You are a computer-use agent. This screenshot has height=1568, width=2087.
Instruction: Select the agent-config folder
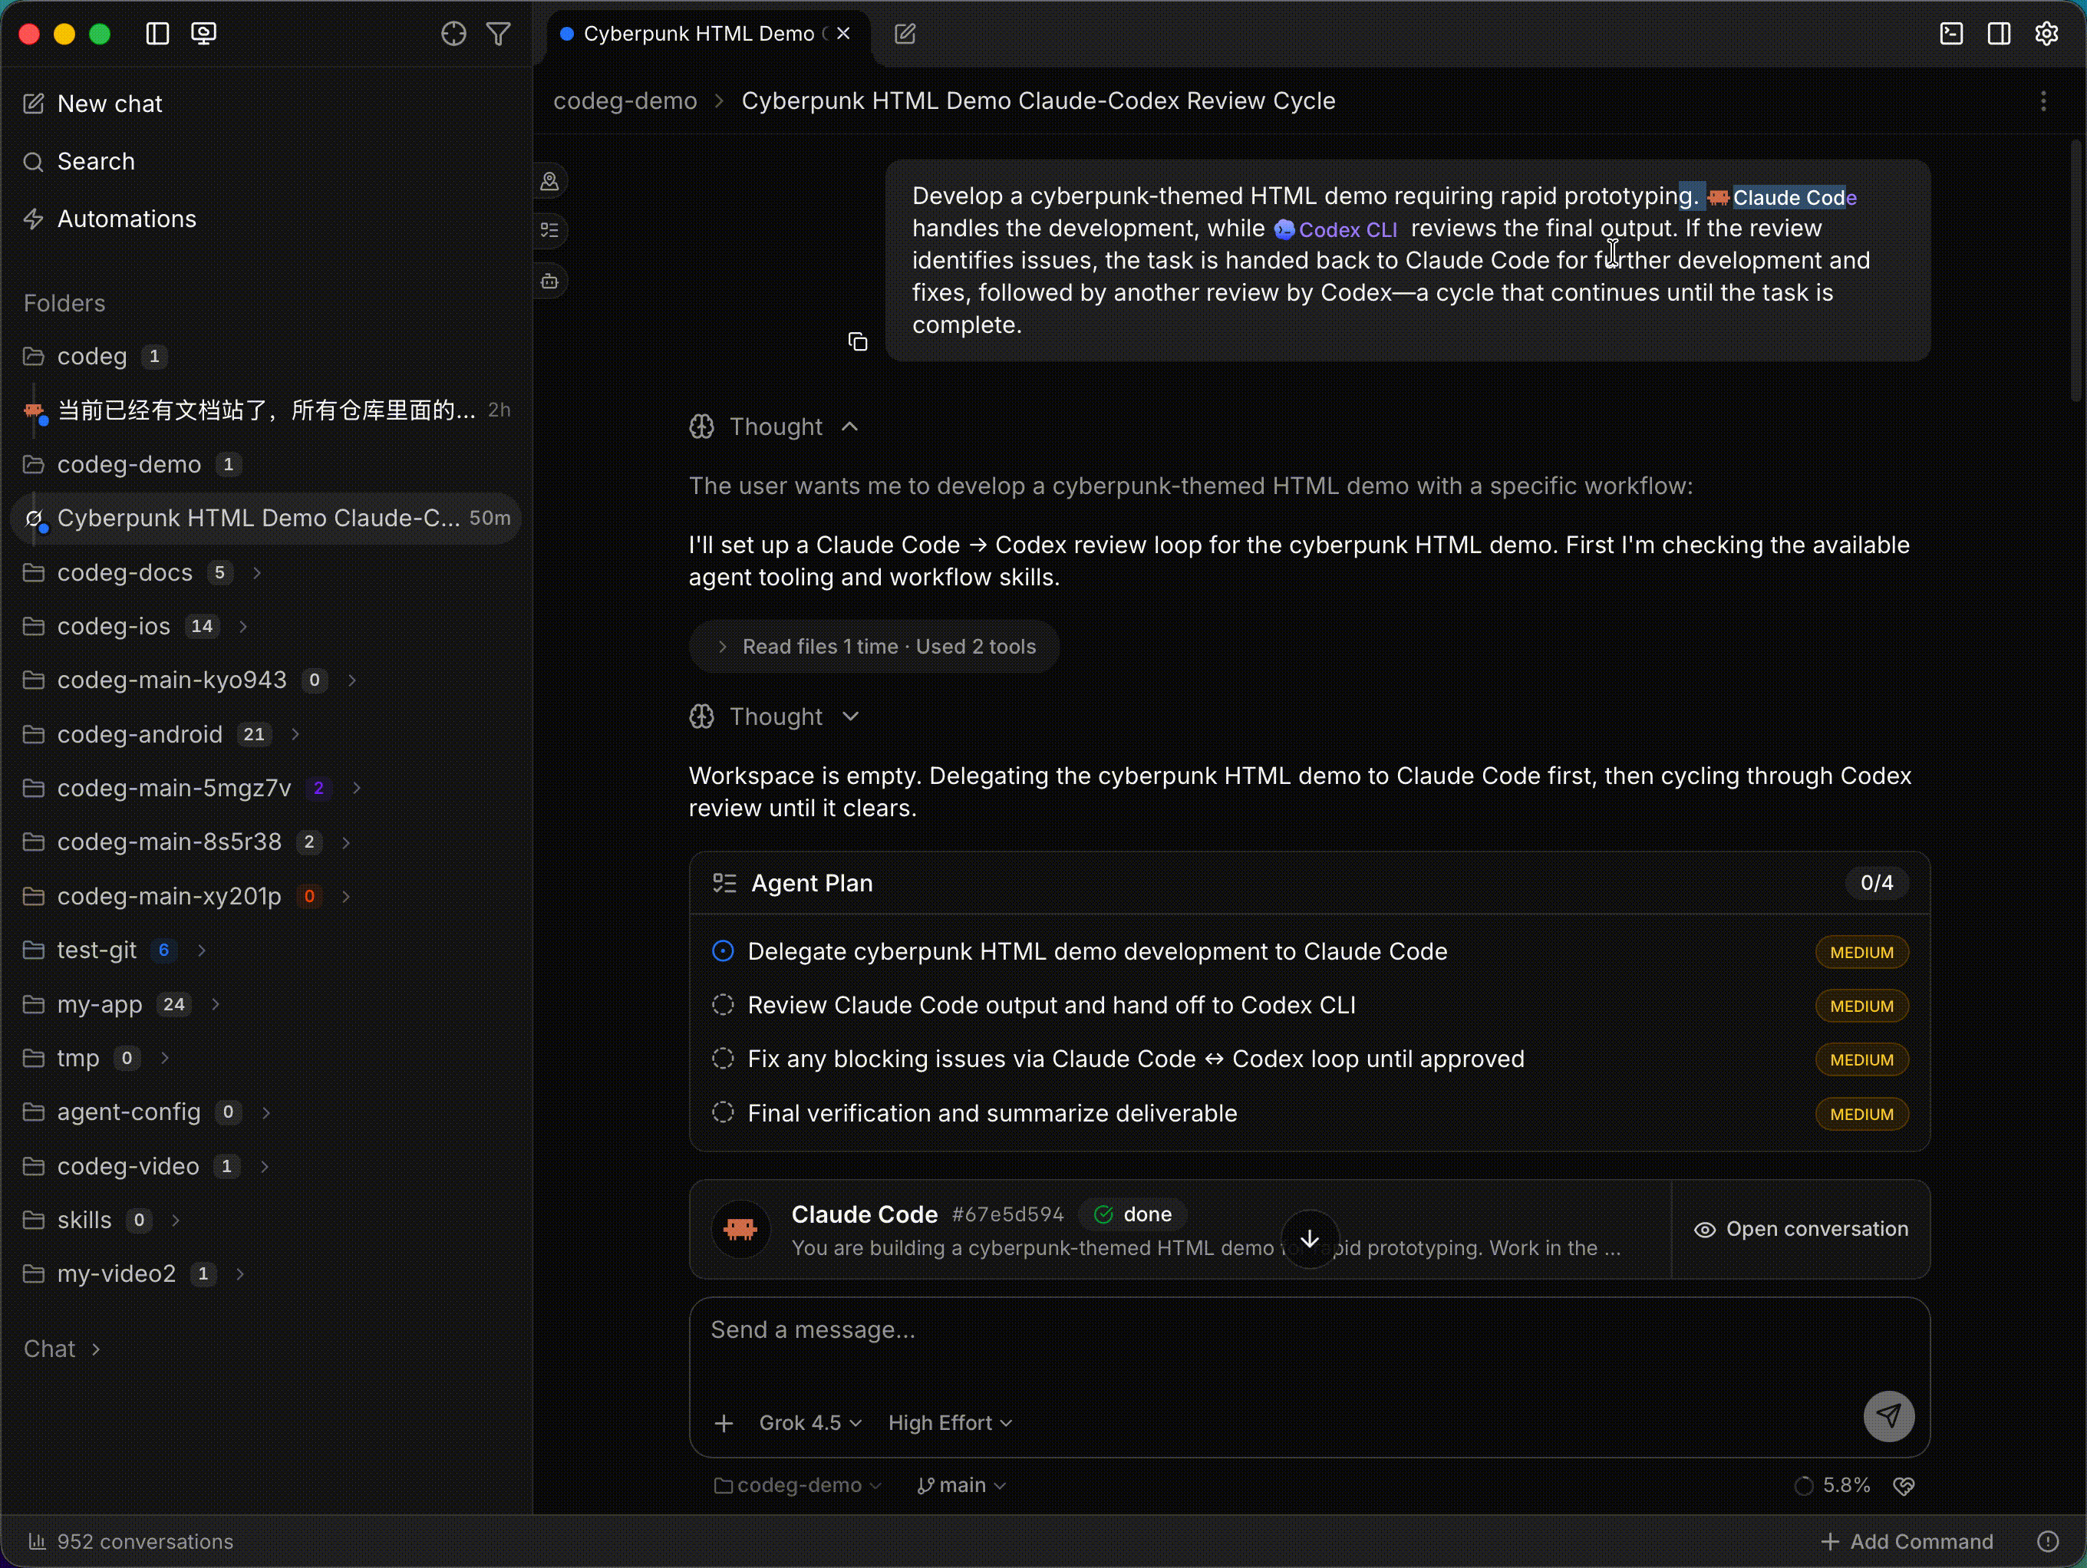point(267,1112)
